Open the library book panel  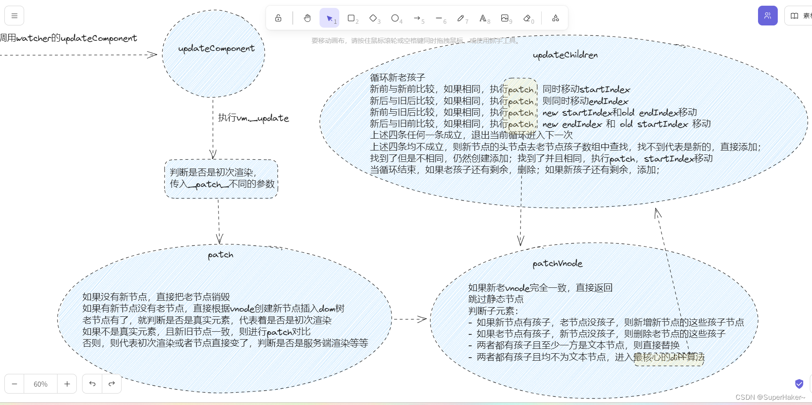[798, 16]
